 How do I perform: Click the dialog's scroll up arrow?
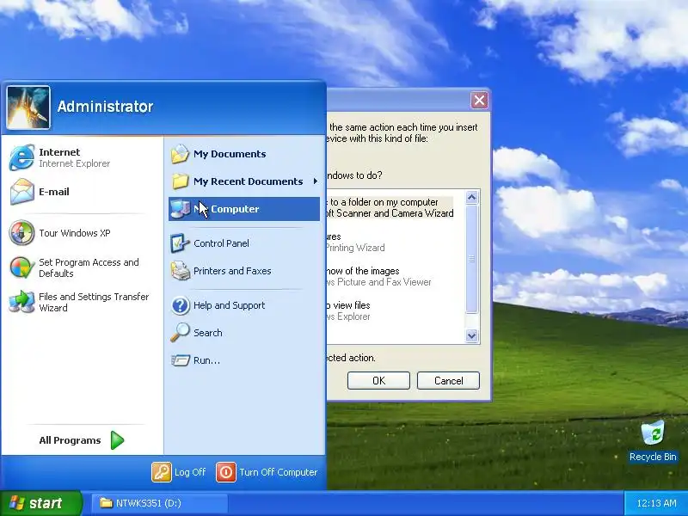[x=471, y=198]
